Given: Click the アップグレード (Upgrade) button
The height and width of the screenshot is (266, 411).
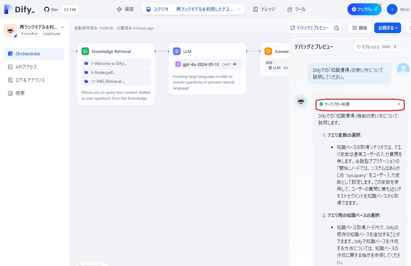Looking at the screenshot, I should (364, 9).
